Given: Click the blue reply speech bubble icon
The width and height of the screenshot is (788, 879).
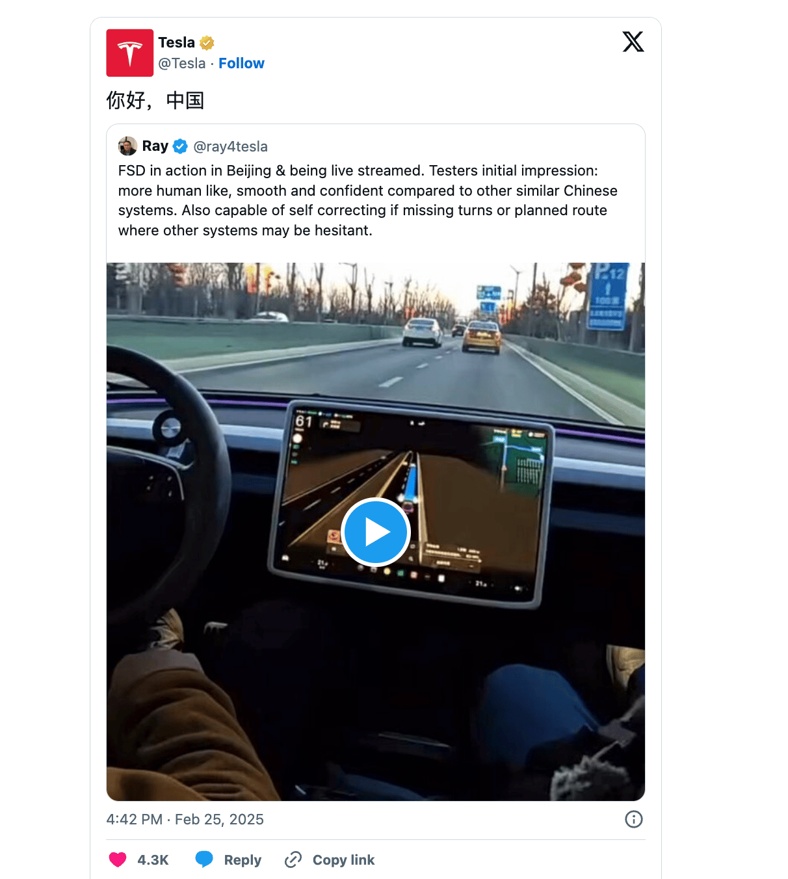Looking at the screenshot, I should 204,859.
